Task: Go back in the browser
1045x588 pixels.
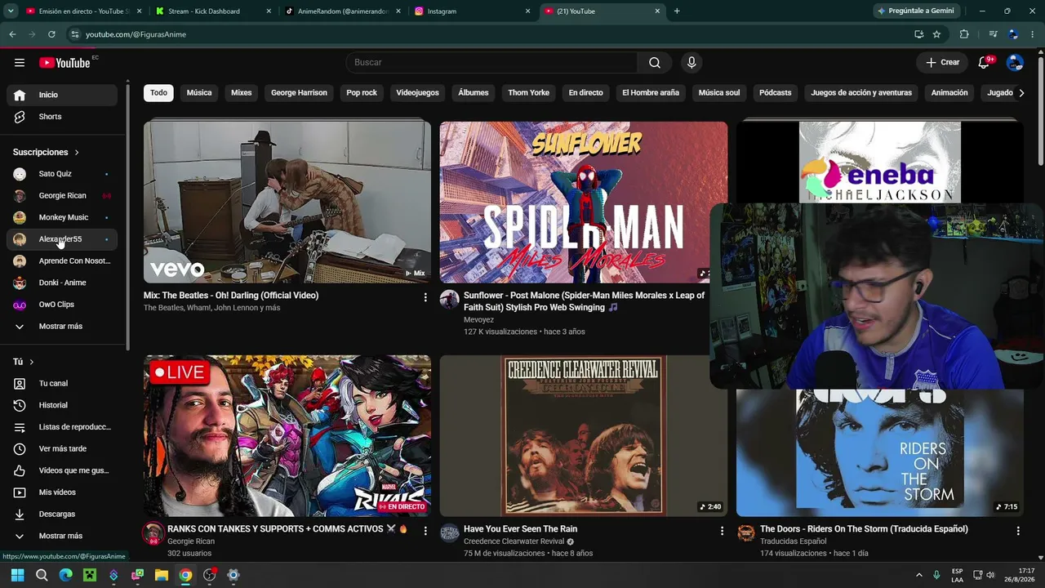Action: [x=12, y=34]
